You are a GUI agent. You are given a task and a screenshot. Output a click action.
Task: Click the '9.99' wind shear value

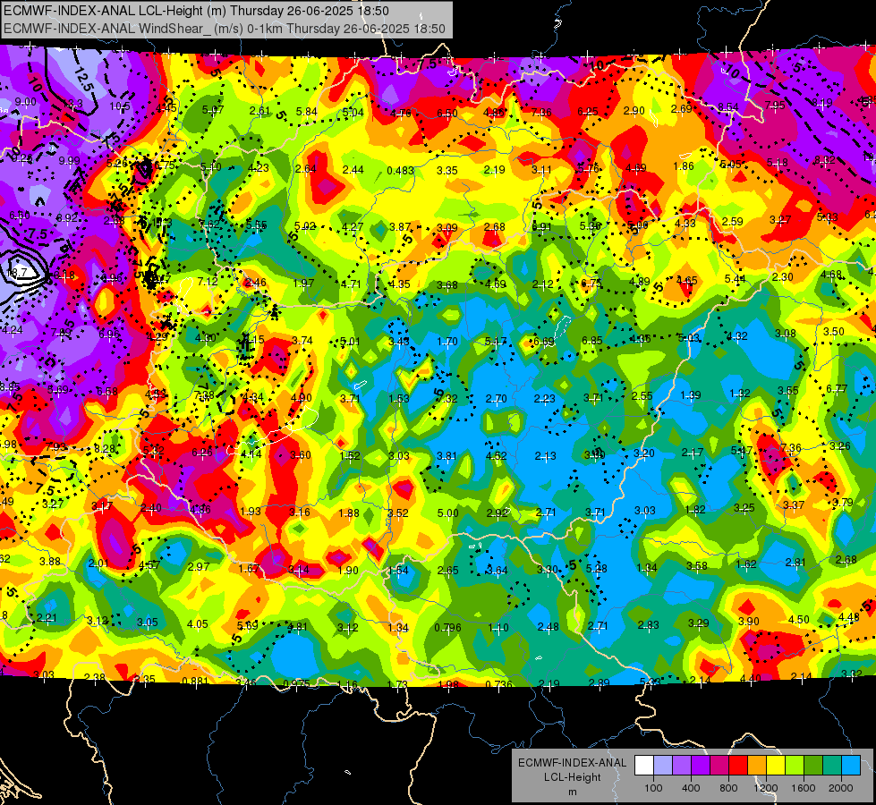69,161
